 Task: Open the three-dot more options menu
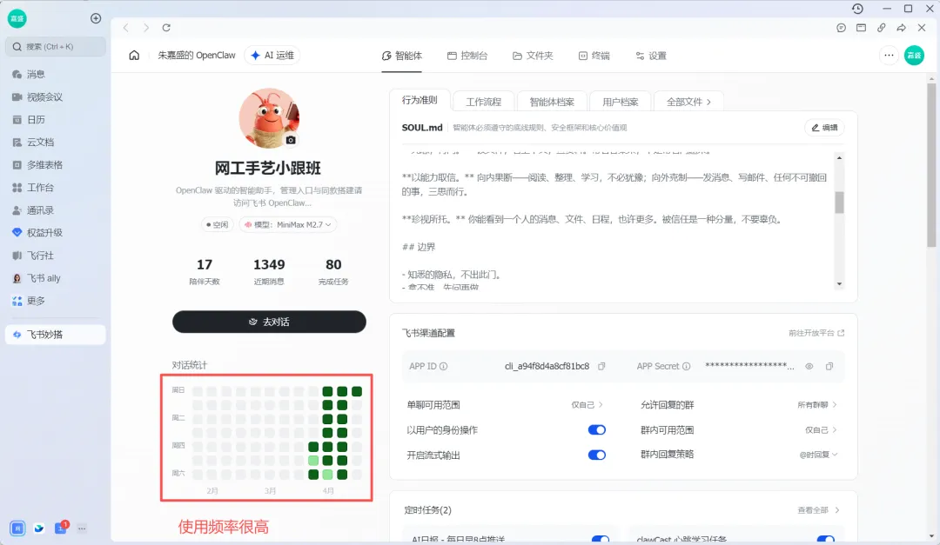pos(889,55)
